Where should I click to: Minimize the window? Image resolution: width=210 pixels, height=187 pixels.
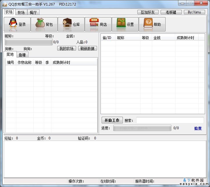182,3
